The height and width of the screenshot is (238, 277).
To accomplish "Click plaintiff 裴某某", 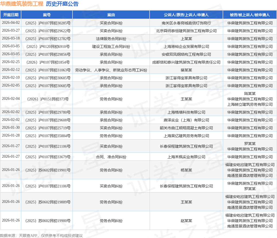I will (186, 70).
